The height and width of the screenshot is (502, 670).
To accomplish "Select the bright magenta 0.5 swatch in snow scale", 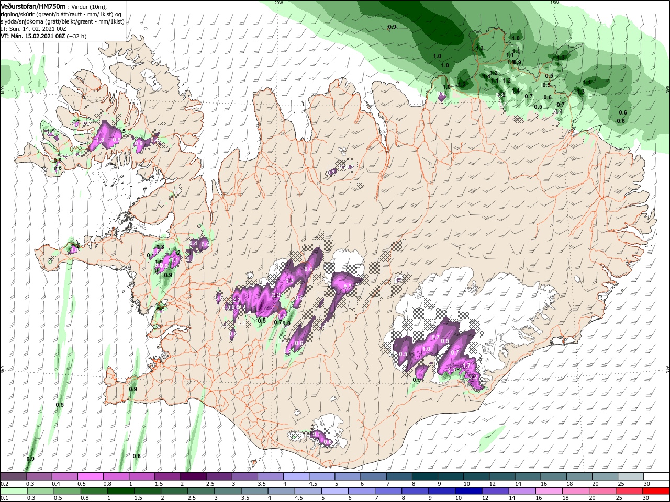I will coord(90,477).
